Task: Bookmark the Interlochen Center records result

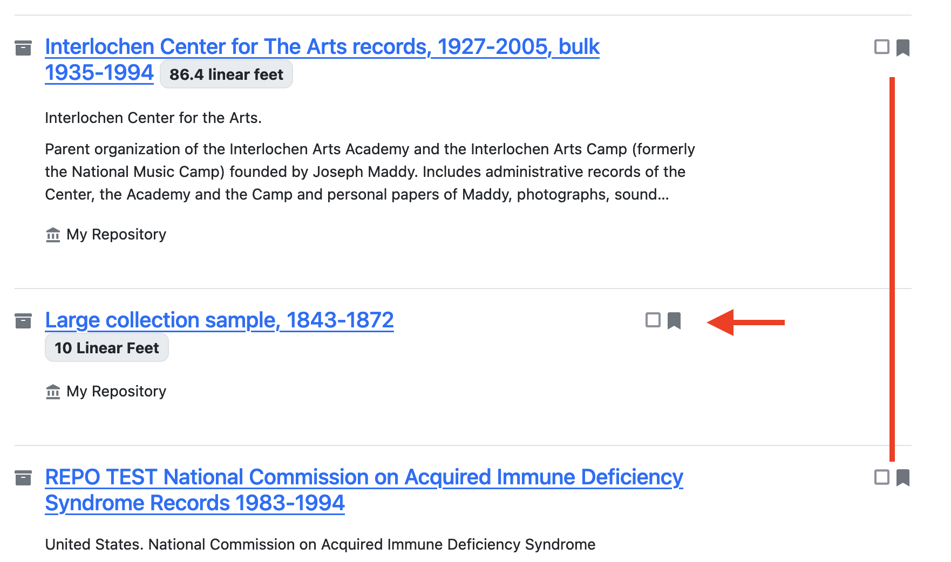Action: [x=904, y=47]
